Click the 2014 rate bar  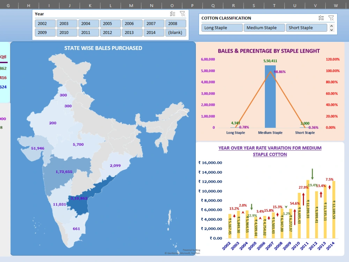(334, 210)
